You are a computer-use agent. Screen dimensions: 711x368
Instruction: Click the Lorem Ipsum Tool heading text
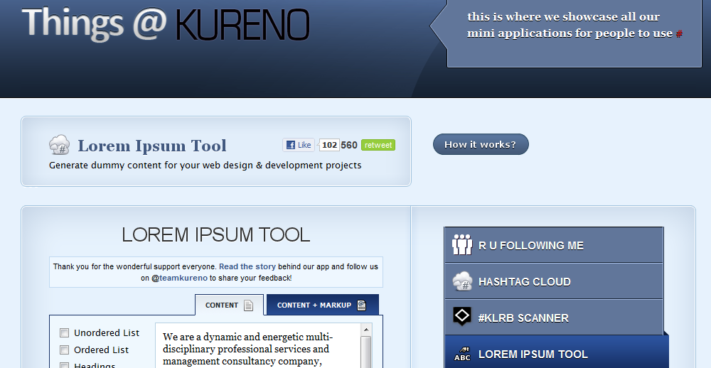(x=152, y=146)
